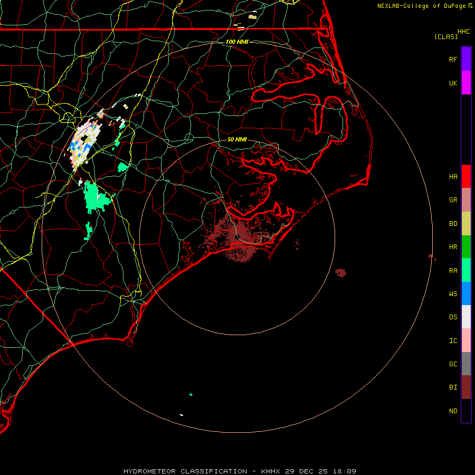475x475 pixels.
Task: Click the GC legend label
Action: point(453,364)
